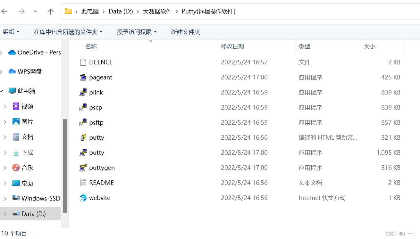Go forward with the right arrow

coord(21,12)
